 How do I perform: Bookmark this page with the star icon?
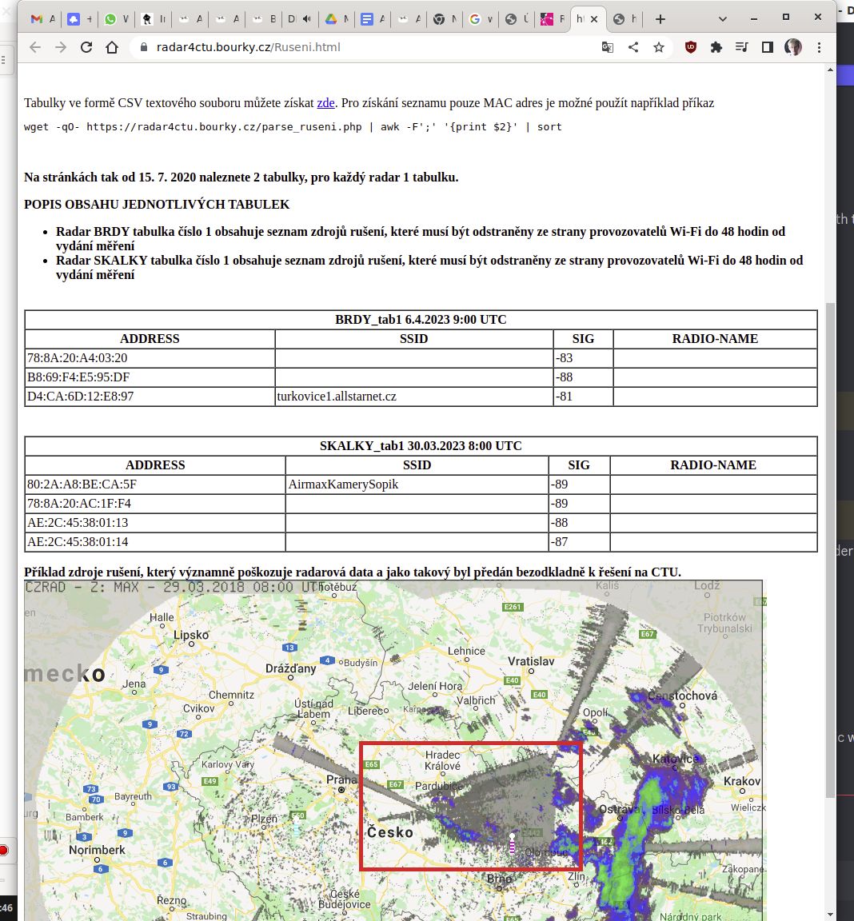tap(659, 47)
